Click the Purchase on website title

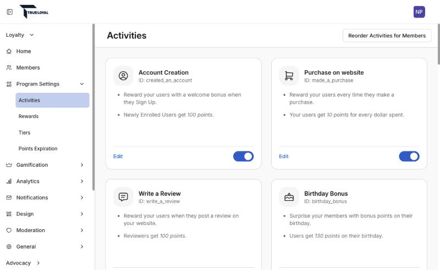pos(334,72)
